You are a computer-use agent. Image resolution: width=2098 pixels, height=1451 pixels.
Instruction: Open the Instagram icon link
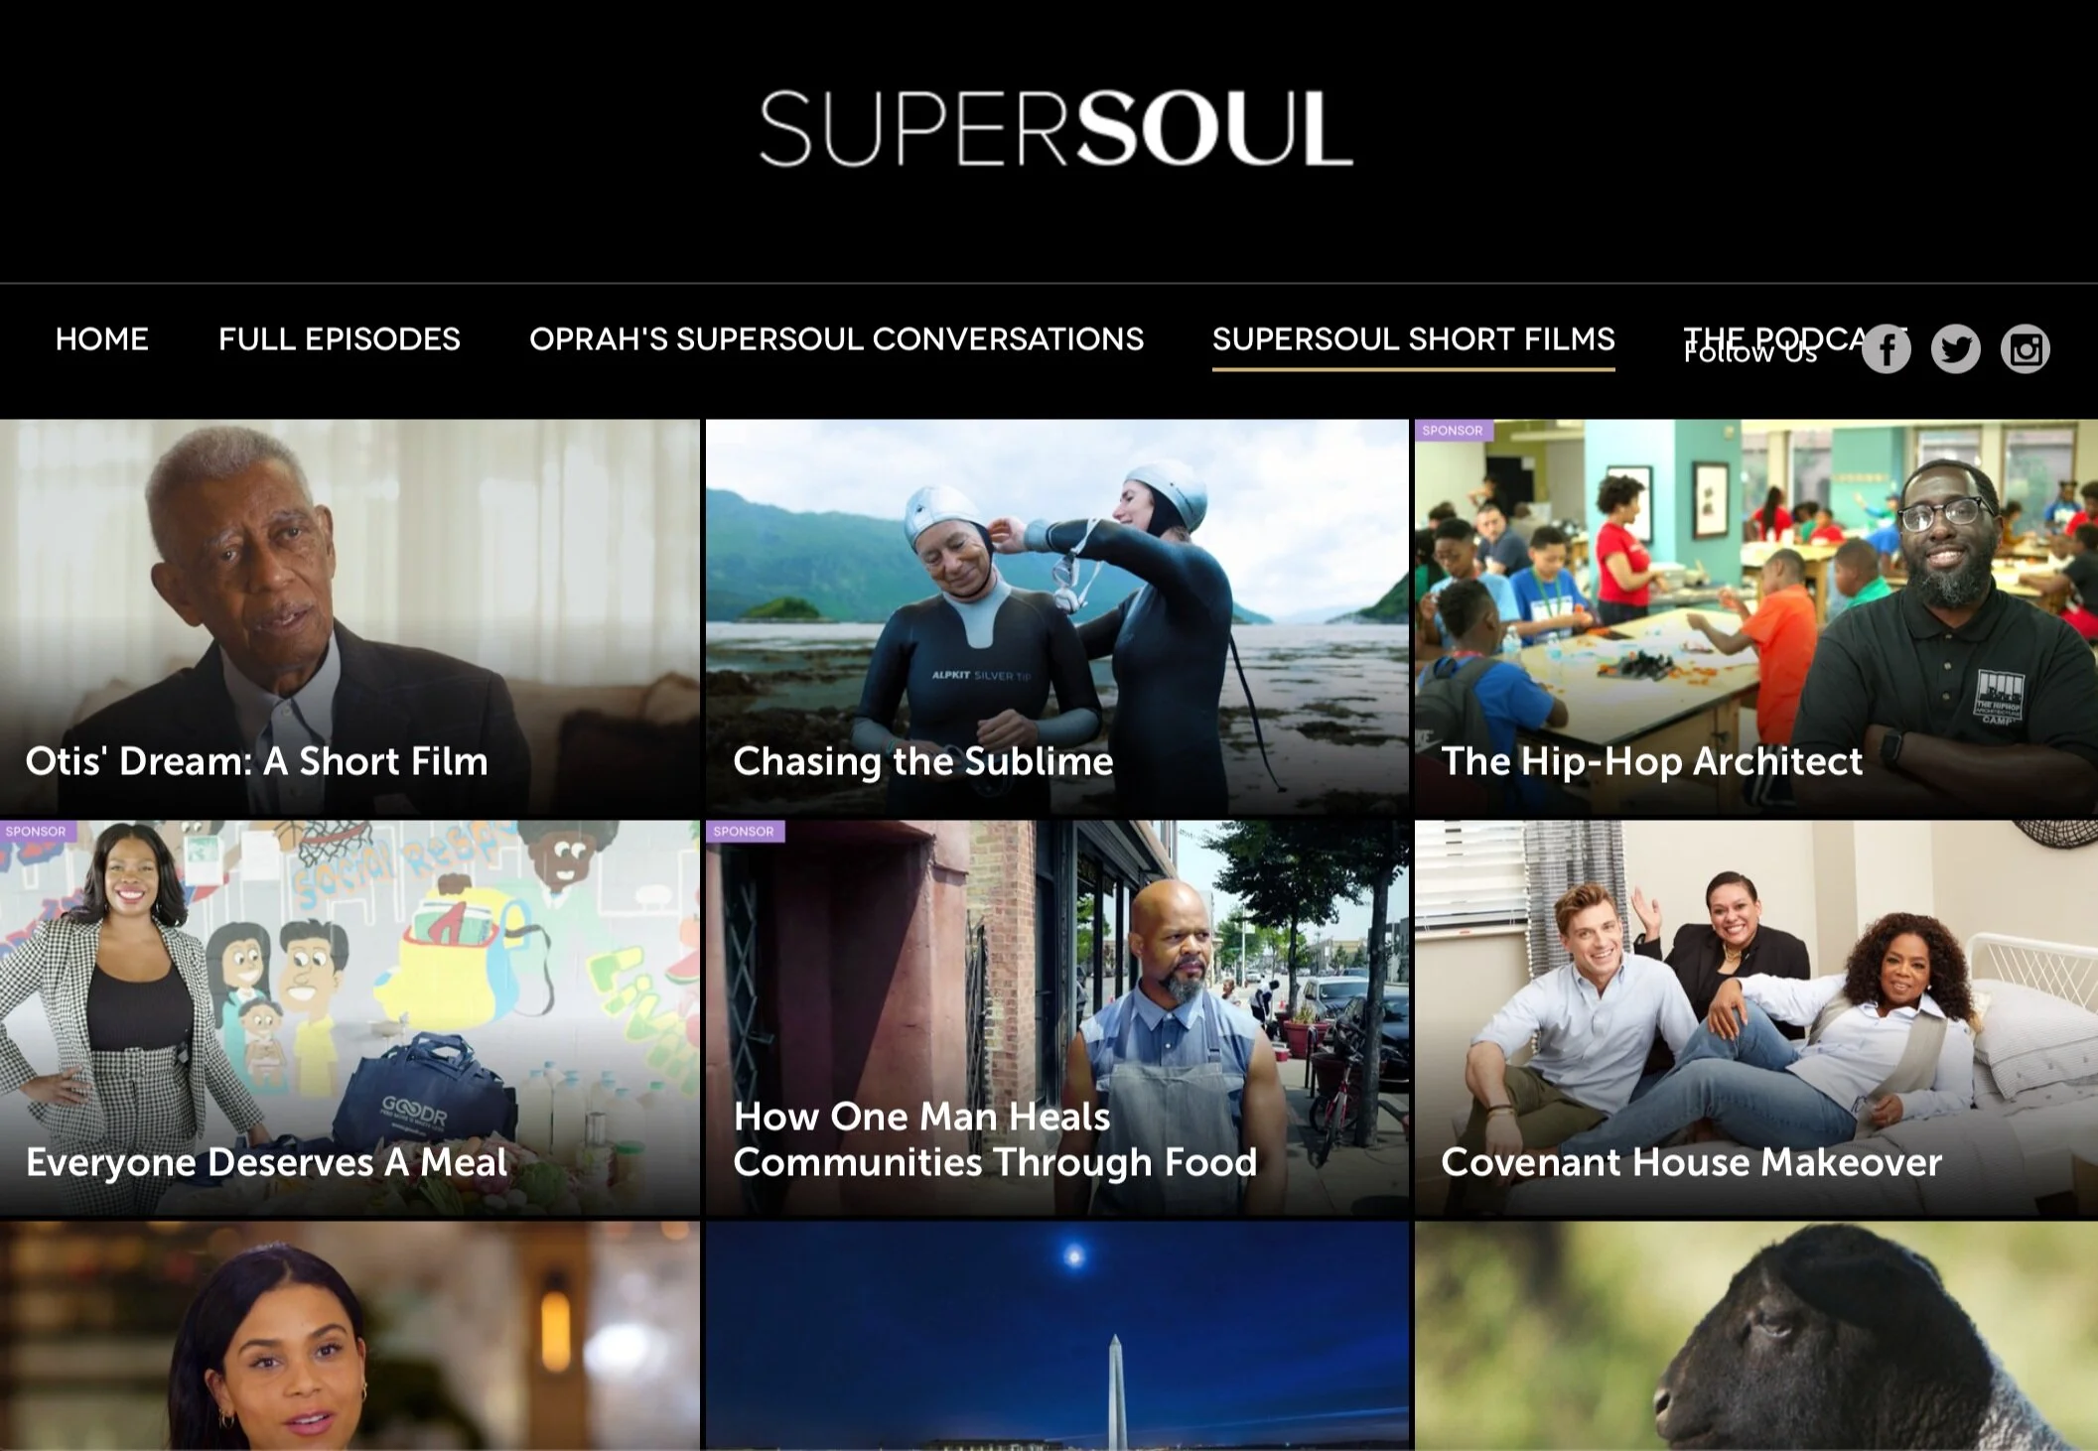[x=2025, y=349]
